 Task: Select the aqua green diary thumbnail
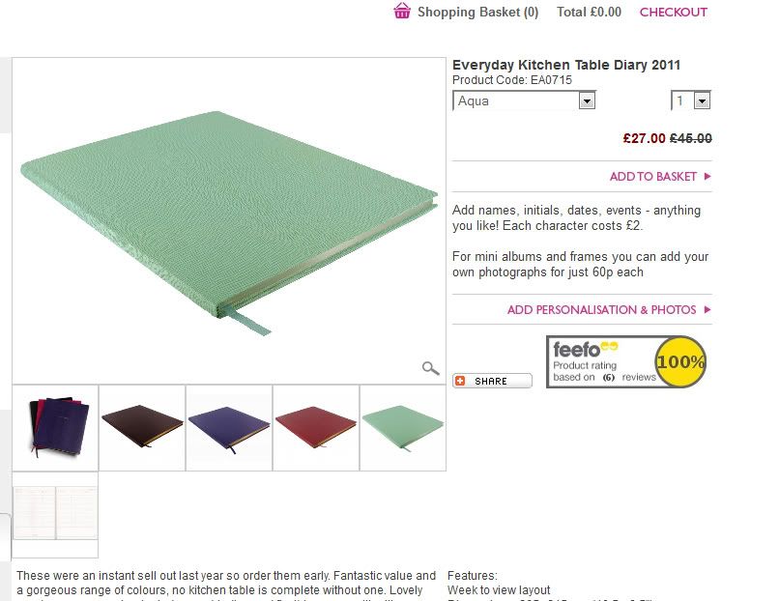403,428
